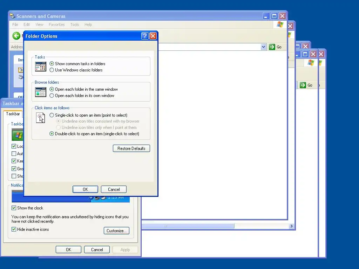The width and height of the screenshot is (359, 269).
Task: Toggle the Hide inactive icons checkbox
Action: [14, 229]
